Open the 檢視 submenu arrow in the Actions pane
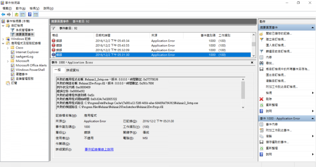 click(313, 93)
